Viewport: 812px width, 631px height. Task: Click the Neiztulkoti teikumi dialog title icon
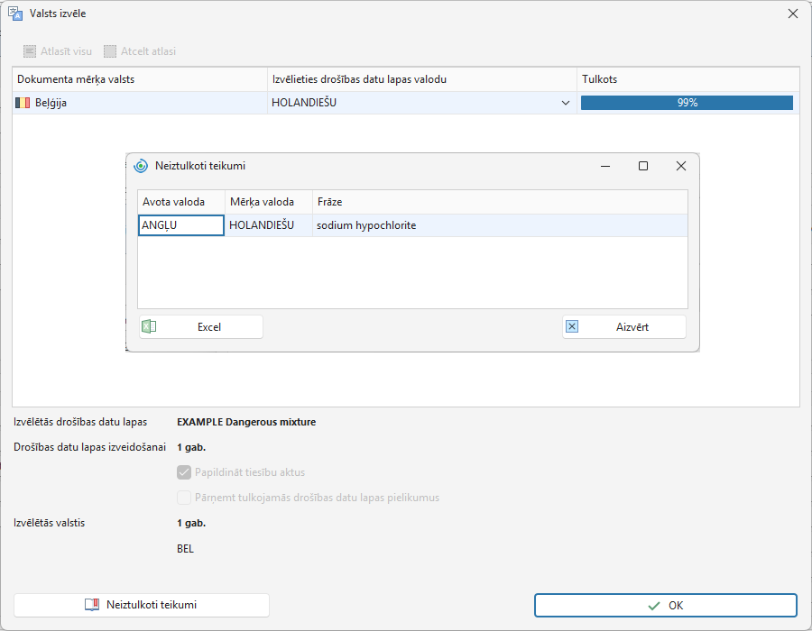click(x=141, y=166)
